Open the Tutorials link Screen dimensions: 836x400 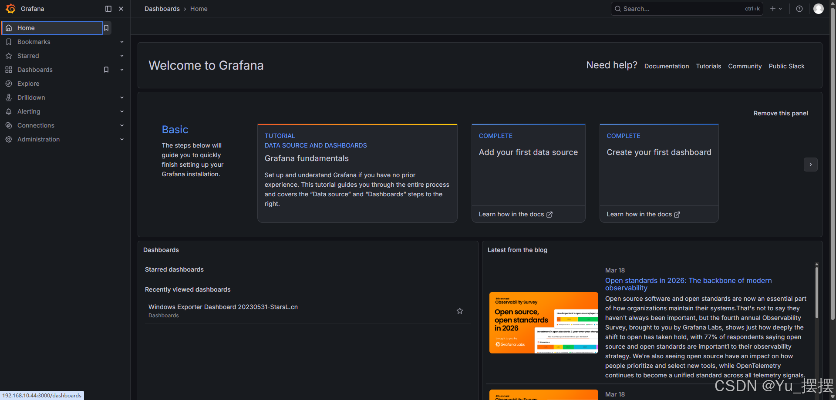click(x=708, y=66)
